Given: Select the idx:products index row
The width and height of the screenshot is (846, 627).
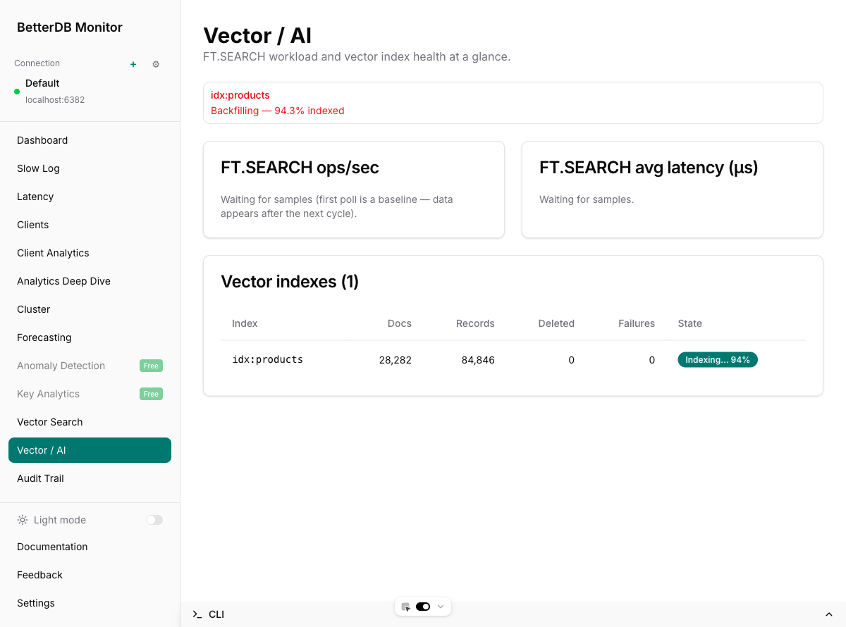Looking at the screenshot, I should 267,360.
